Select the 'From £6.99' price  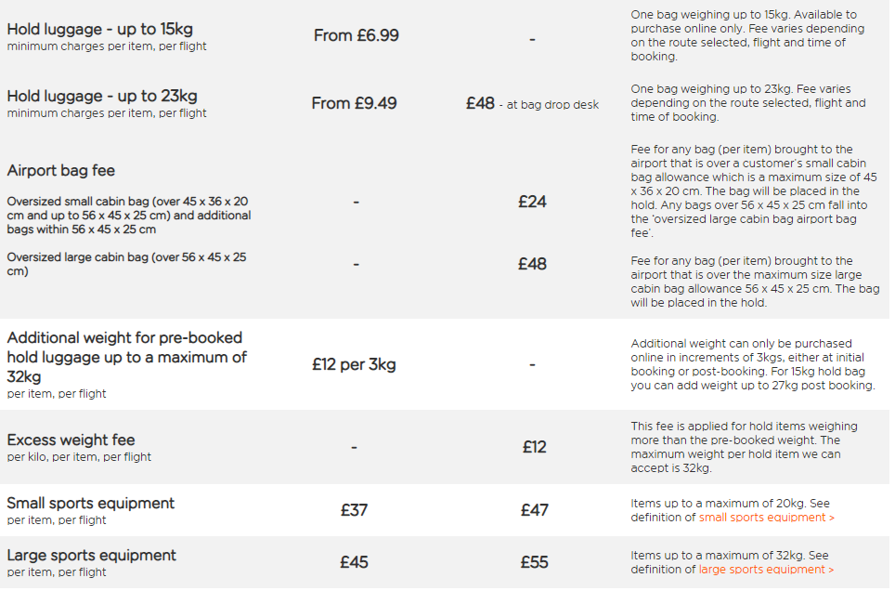(356, 35)
